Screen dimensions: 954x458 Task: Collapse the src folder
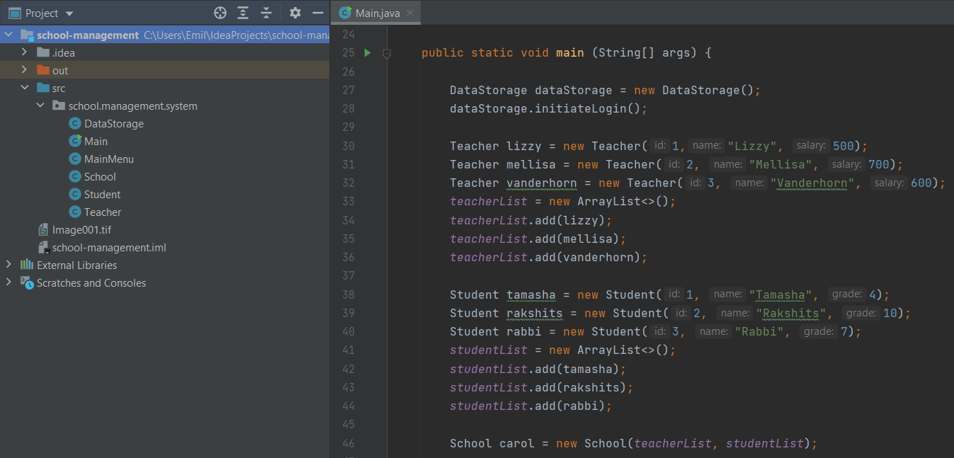[x=24, y=88]
